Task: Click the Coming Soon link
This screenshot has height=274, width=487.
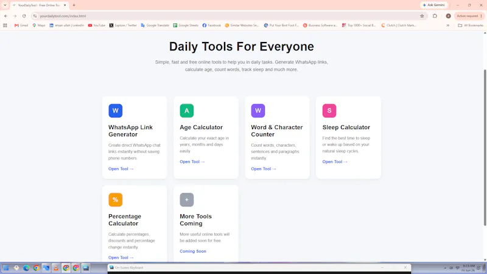Action: (193, 251)
